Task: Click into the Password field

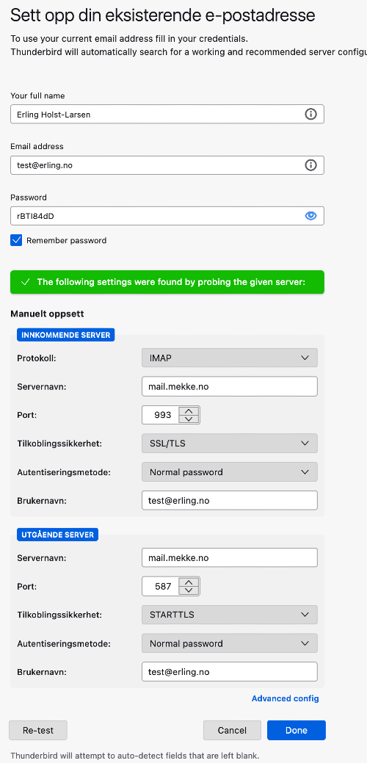Action: (167, 216)
